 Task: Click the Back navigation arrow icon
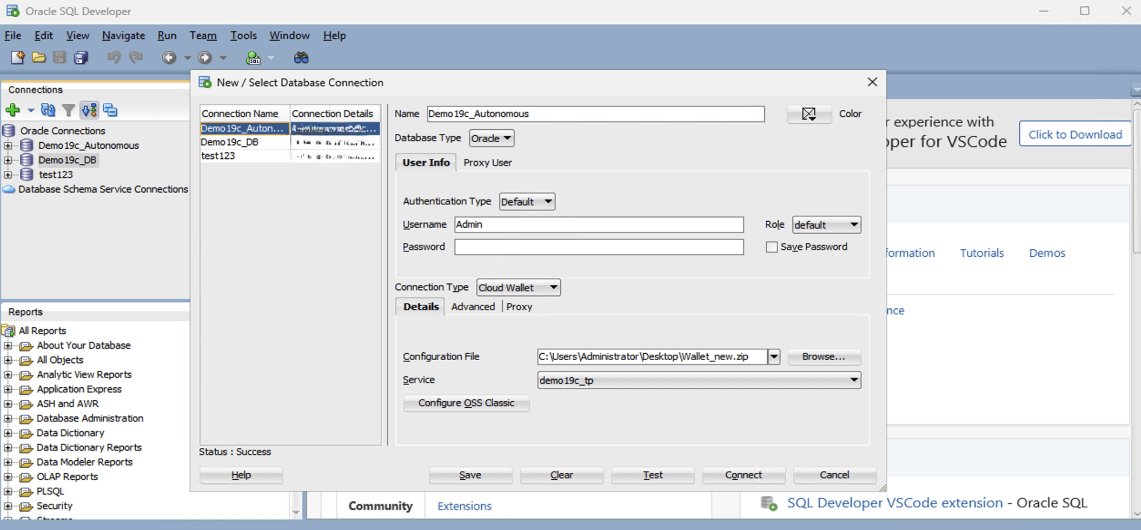click(x=169, y=57)
